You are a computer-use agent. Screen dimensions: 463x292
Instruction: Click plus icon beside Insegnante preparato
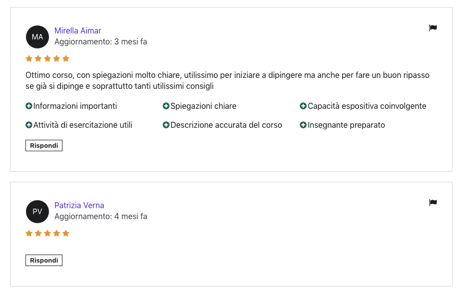(x=303, y=125)
